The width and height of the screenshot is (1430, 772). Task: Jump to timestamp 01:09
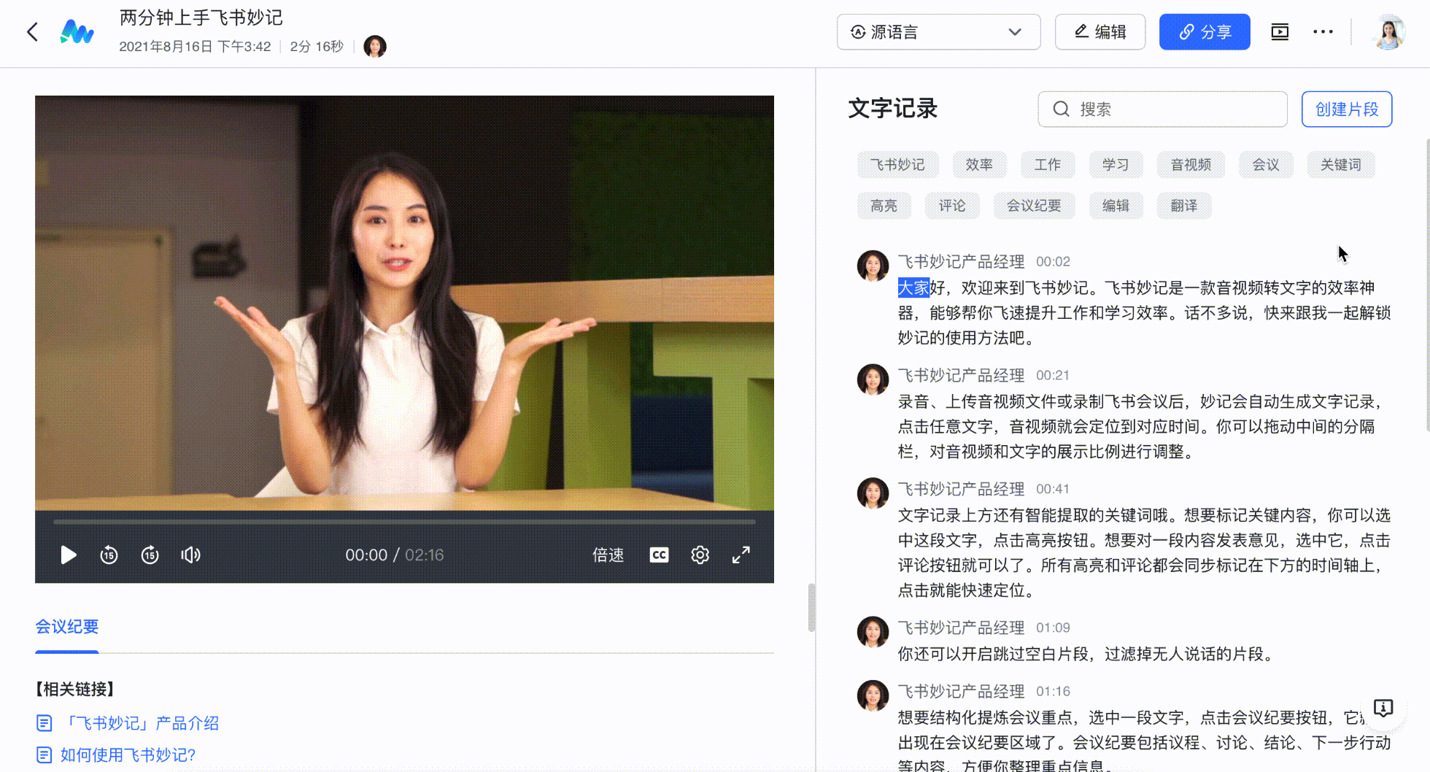click(x=1053, y=628)
